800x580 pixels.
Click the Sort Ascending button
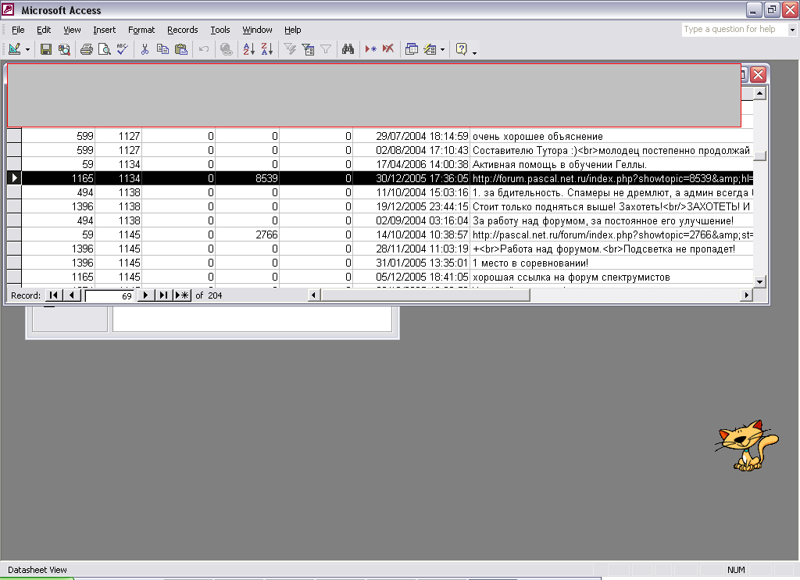[248, 49]
